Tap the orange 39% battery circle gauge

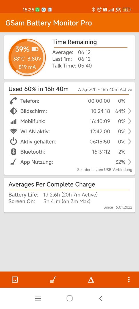(x=27, y=57)
